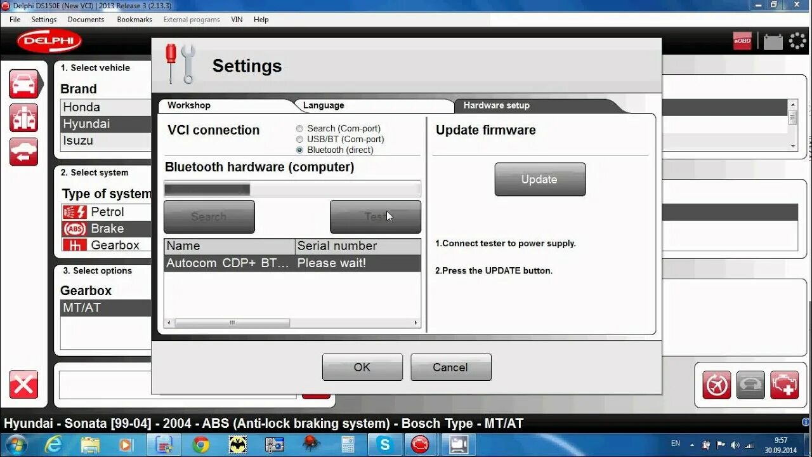Click the spinning dots status icon

coord(797,41)
